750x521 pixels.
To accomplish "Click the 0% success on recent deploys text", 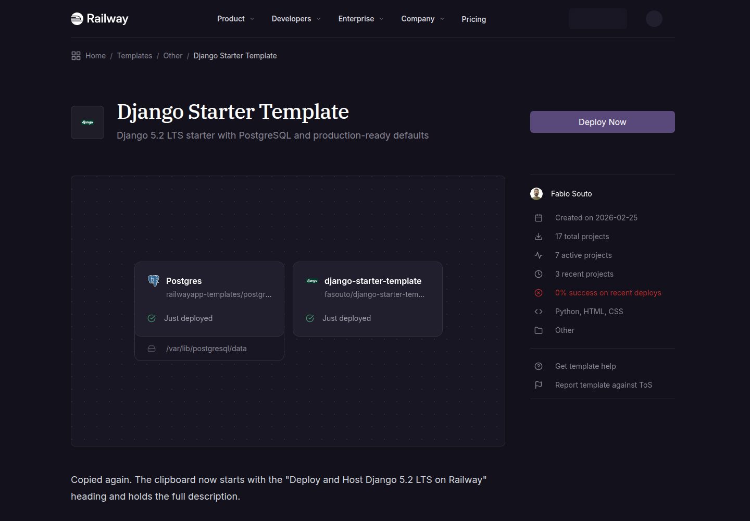I will 608,293.
